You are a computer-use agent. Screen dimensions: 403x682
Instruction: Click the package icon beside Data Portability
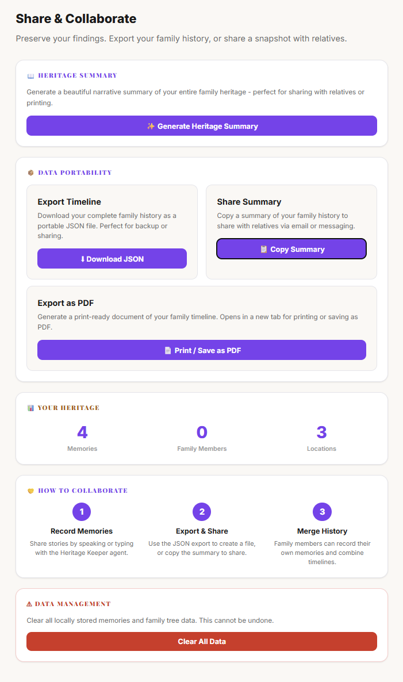point(30,173)
